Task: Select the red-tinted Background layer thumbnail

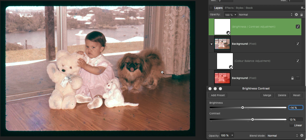Action: point(222,78)
